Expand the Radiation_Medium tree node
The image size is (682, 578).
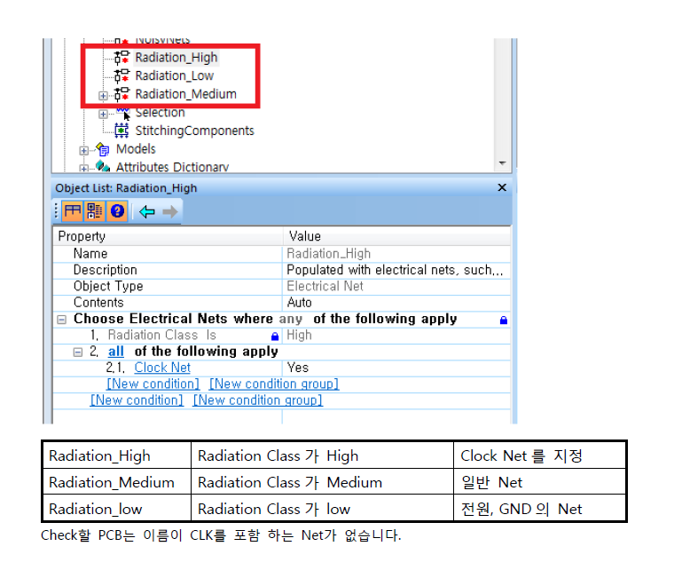103,95
